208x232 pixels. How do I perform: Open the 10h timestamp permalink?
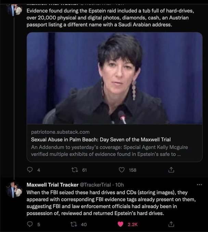pos(120,185)
